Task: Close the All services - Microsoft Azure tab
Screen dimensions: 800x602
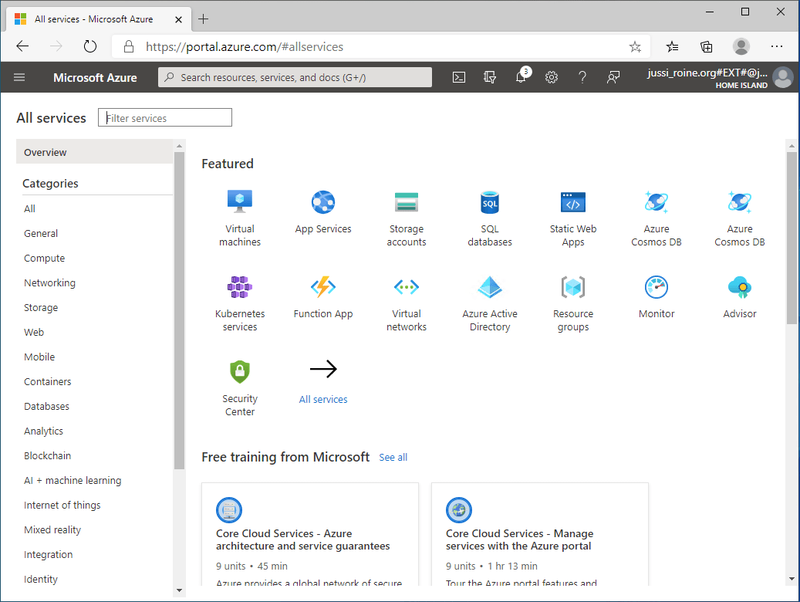Action: tap(178, 19)
